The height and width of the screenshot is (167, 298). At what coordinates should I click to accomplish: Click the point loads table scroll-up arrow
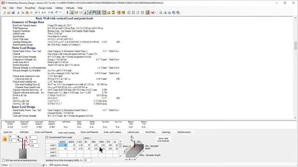[120, 141]
